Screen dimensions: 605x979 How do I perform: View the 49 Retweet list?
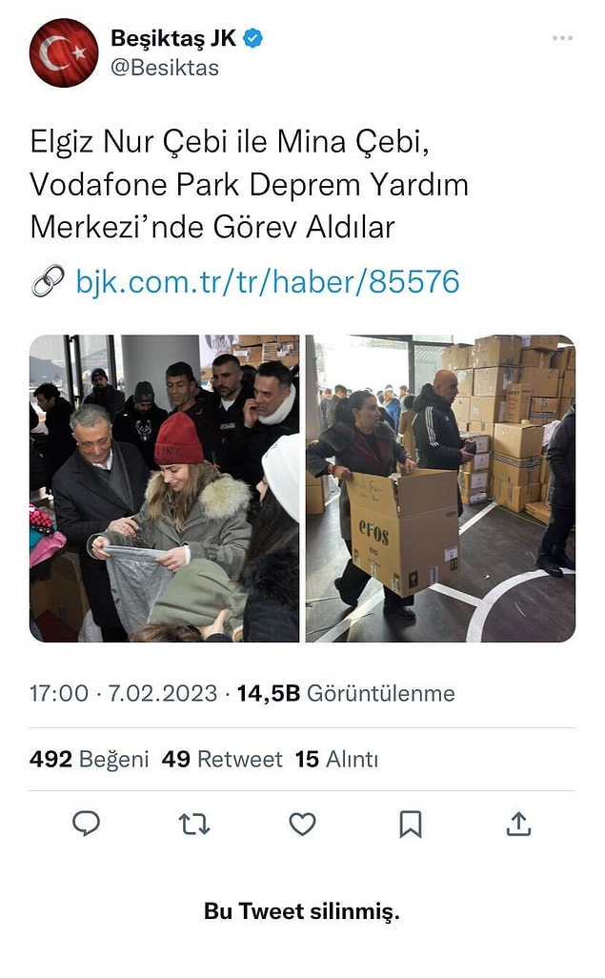pos(222,759)
